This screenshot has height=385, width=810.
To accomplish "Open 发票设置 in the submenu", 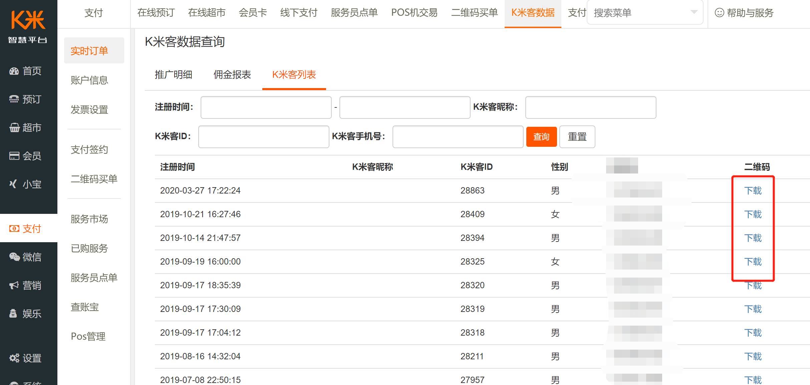I will (89, 109).
